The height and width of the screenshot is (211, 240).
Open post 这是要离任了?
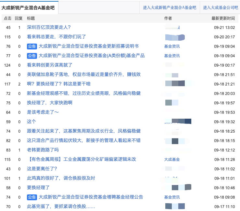42,169
